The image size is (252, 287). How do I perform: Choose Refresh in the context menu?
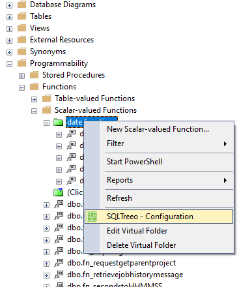[159, 198]
